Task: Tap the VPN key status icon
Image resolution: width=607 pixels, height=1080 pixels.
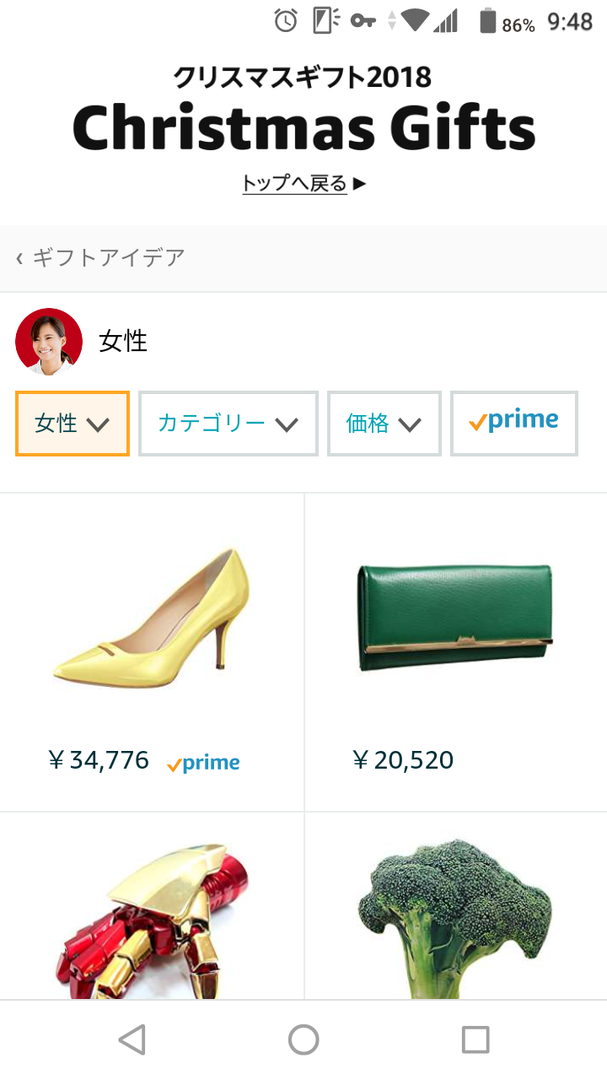Action: pos(363,21)
